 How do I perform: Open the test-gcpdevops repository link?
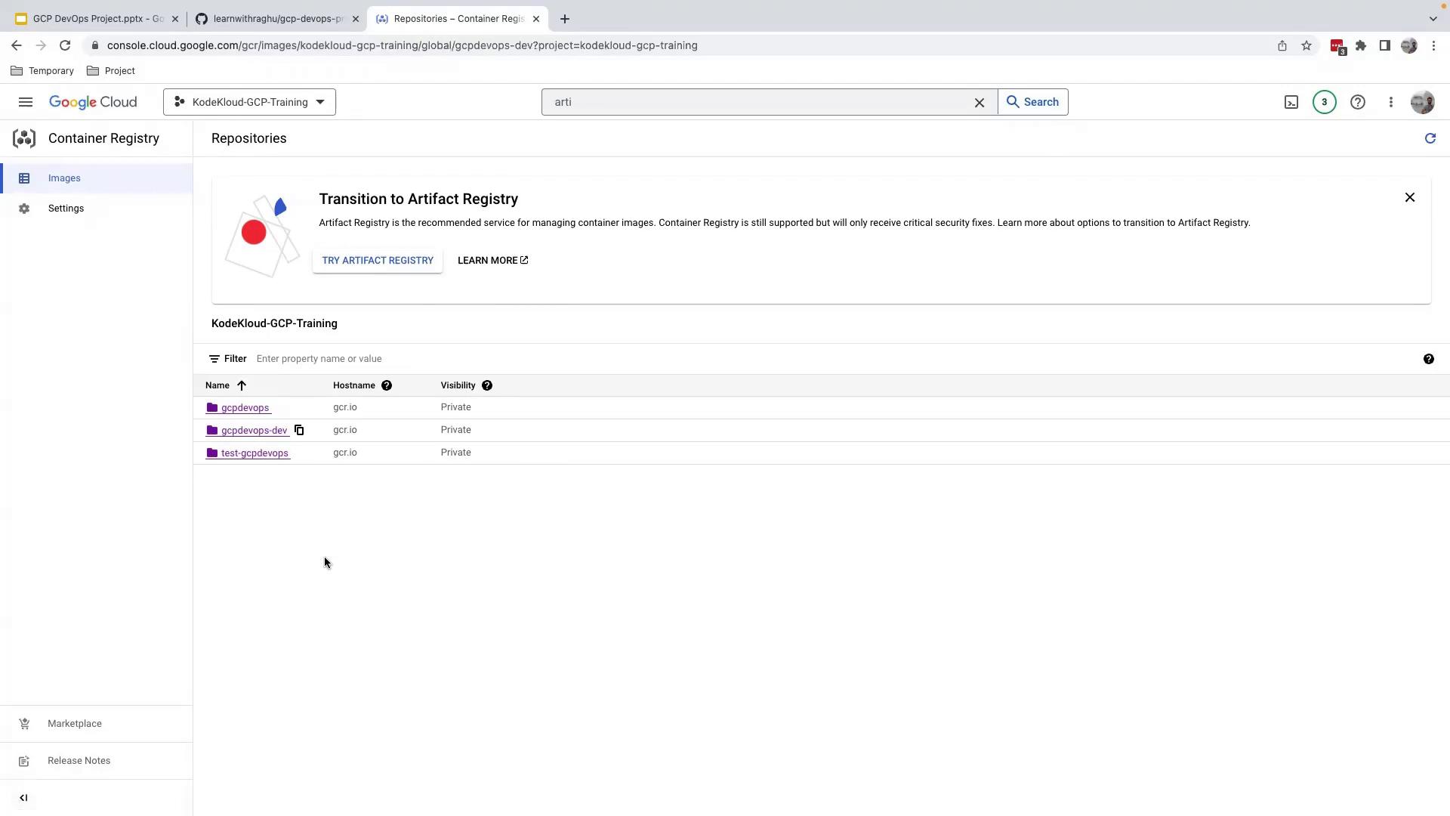pyautogui.click(x=254, y=453)
